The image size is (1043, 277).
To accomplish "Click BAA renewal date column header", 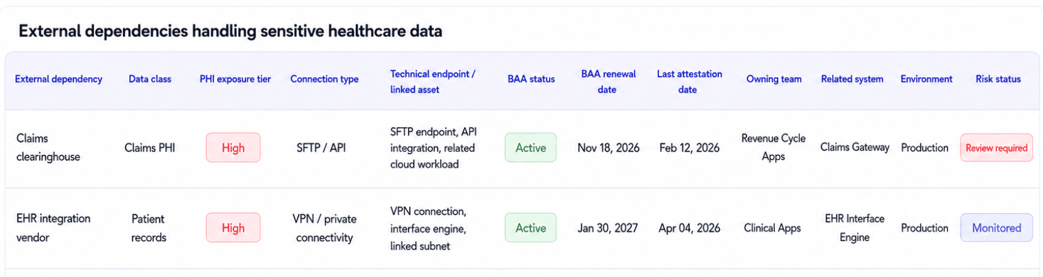I will click(x=608, y=81).
